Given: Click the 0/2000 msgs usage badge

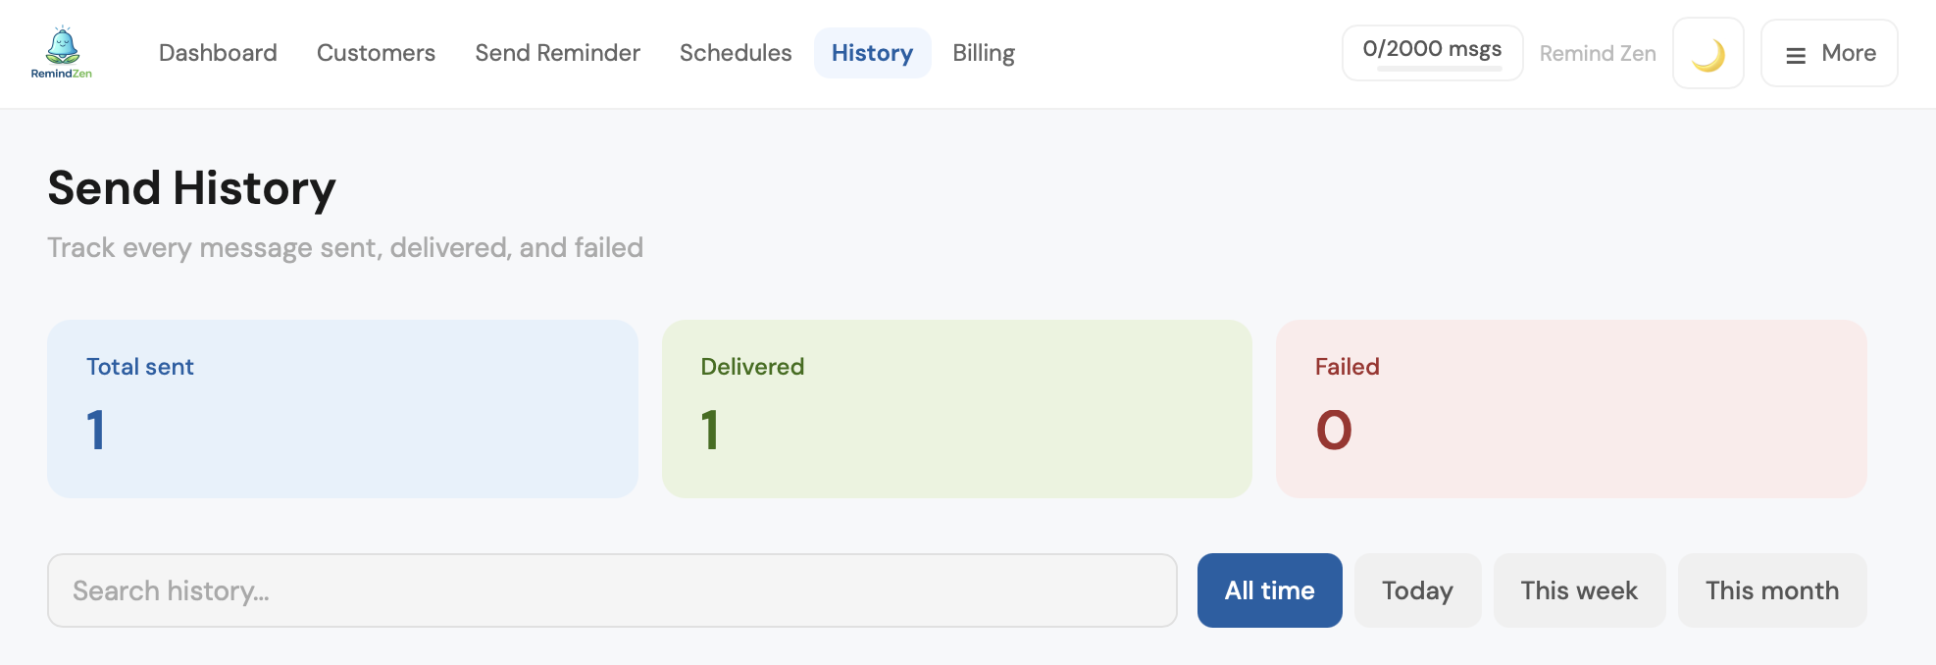Looking at the screenshot, I should (1432, 48).
